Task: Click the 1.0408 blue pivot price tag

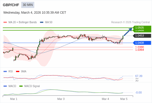Action: (x=142, y=43)
